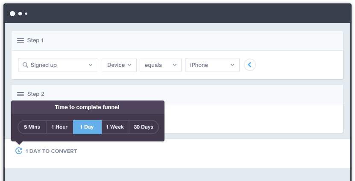Open the equals operator dropdown
The image size is (355, 181).
click(160, 65)
